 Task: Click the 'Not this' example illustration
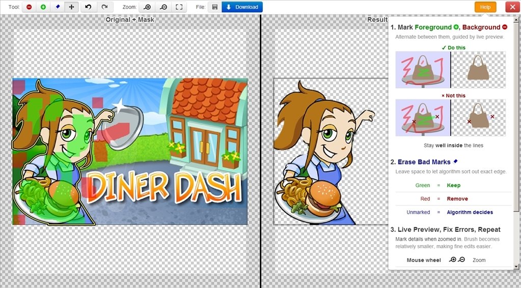451,118
